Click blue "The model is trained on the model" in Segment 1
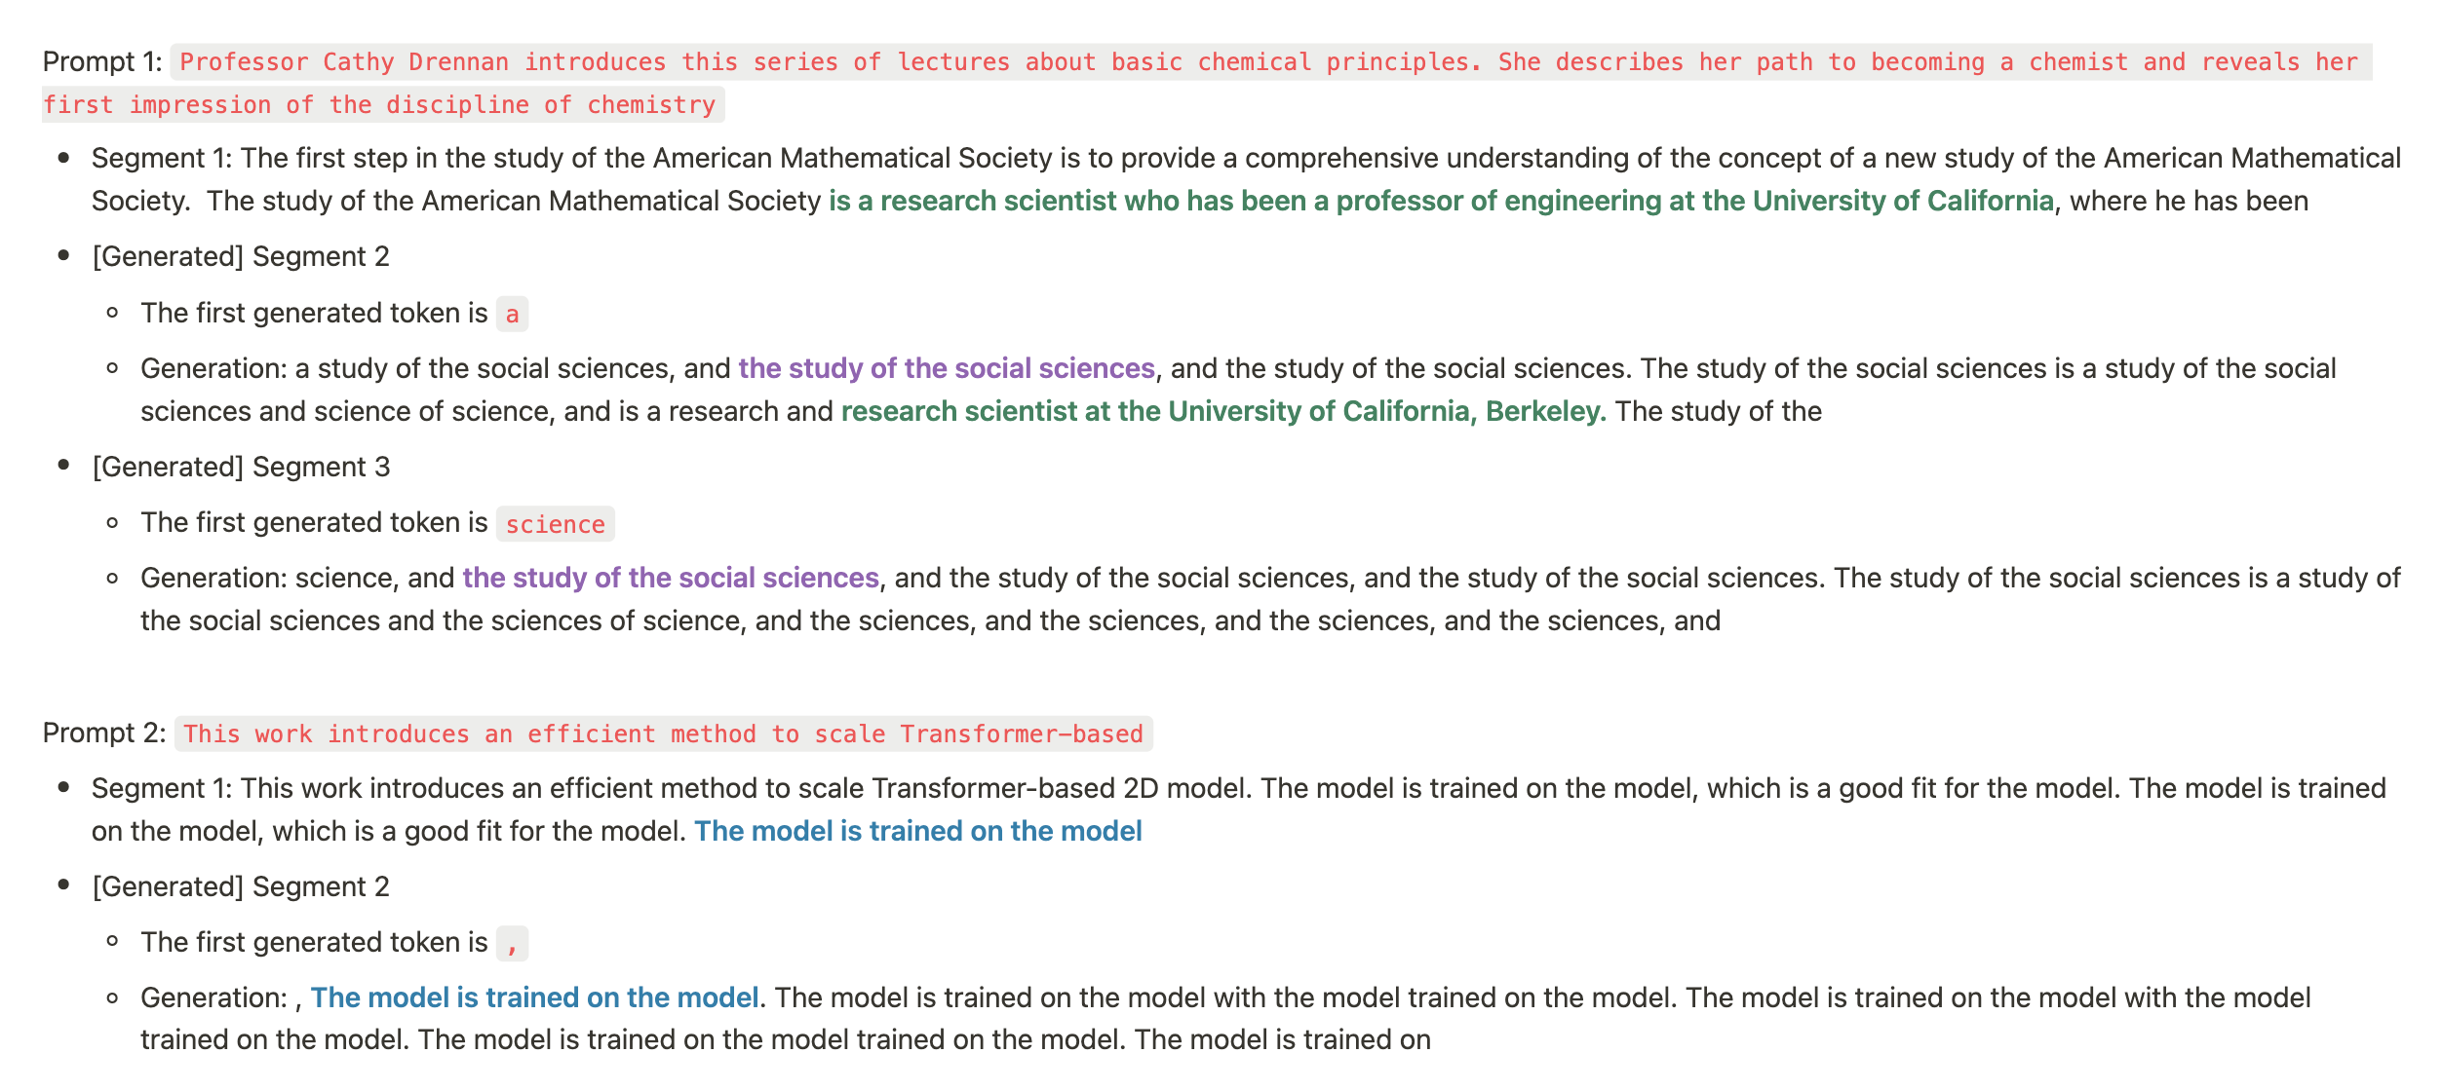Screen dimensions: 2443x1091 (917, 832)
